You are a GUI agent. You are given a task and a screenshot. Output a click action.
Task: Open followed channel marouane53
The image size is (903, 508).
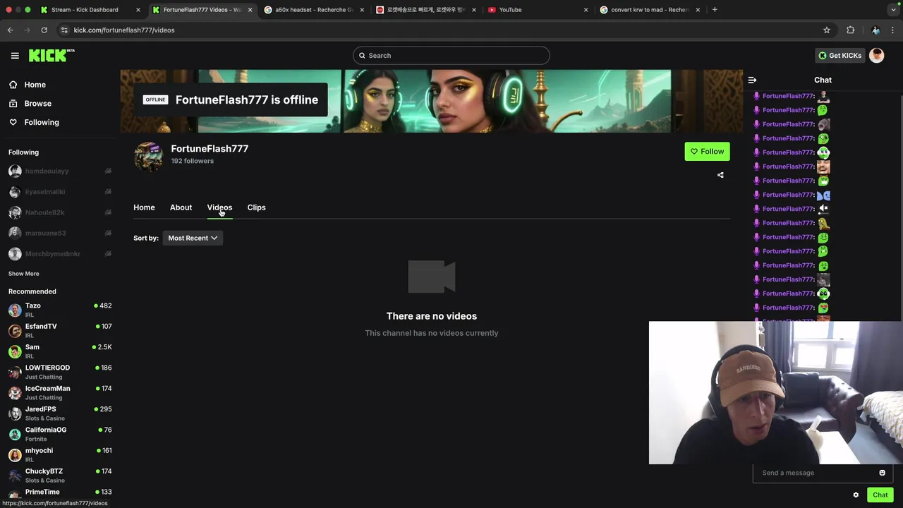click(60, 233)
